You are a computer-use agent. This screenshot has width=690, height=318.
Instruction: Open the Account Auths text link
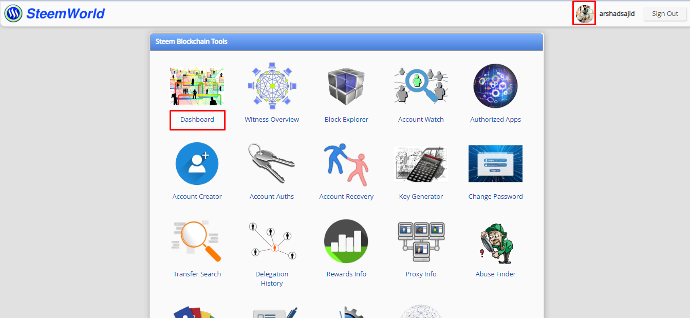pos(272,196)
